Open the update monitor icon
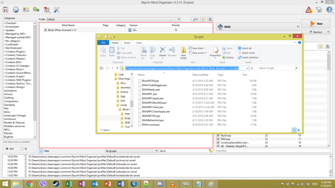The height and width of the screenshot is (188, 335). pyautogui.click(x=319, y=10)
